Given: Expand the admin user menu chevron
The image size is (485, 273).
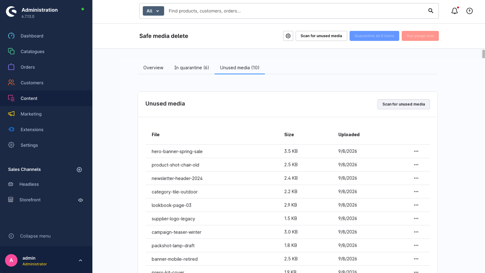Looking at the screenshot, I should [81, 260].
